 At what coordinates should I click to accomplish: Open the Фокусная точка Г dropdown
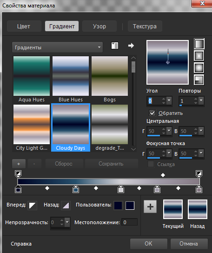(x=169, y=153)
